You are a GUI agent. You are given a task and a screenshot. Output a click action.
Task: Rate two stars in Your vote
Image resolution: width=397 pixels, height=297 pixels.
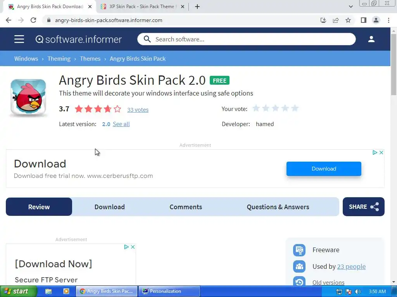(x=266, y=109)
